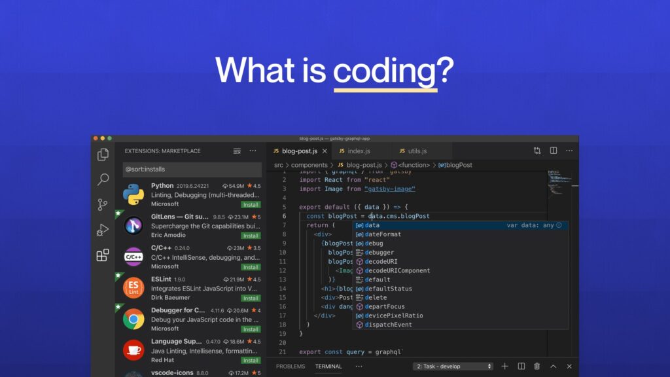Click the C/C++ extension logo
This screenshot has height=377, width=670.
click(133, 257)
